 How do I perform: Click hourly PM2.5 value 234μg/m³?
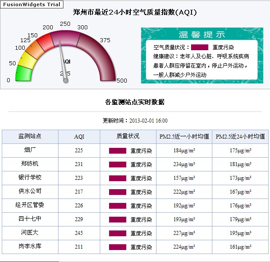(x=184, y=164)
